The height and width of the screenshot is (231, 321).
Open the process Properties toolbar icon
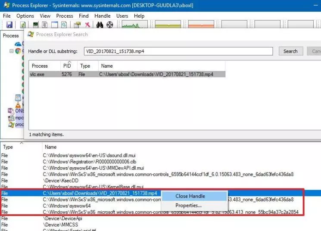point(77,25)
